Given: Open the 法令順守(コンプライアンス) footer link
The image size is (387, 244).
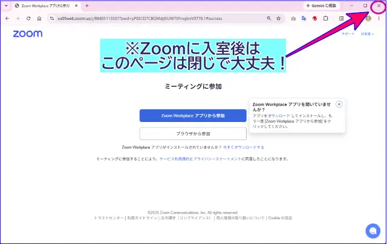Looking at the screenshot, I should [186, 218].
